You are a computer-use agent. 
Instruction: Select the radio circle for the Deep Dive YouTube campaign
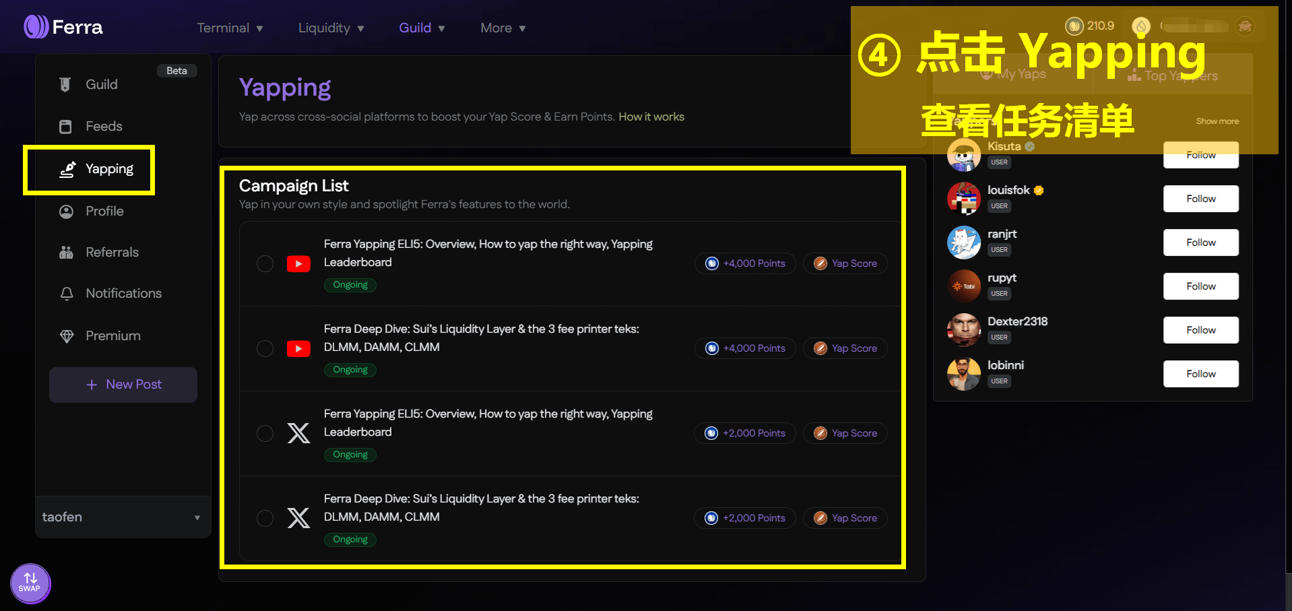click(265, 348)
